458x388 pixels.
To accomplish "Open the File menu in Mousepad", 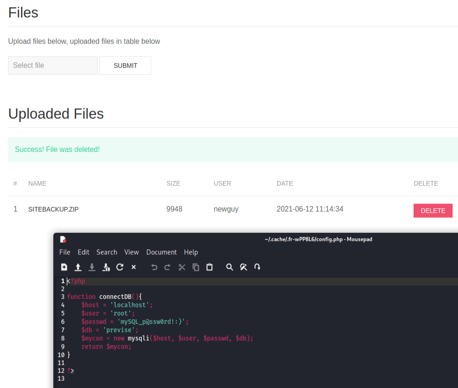I will [x=65, y=252].
